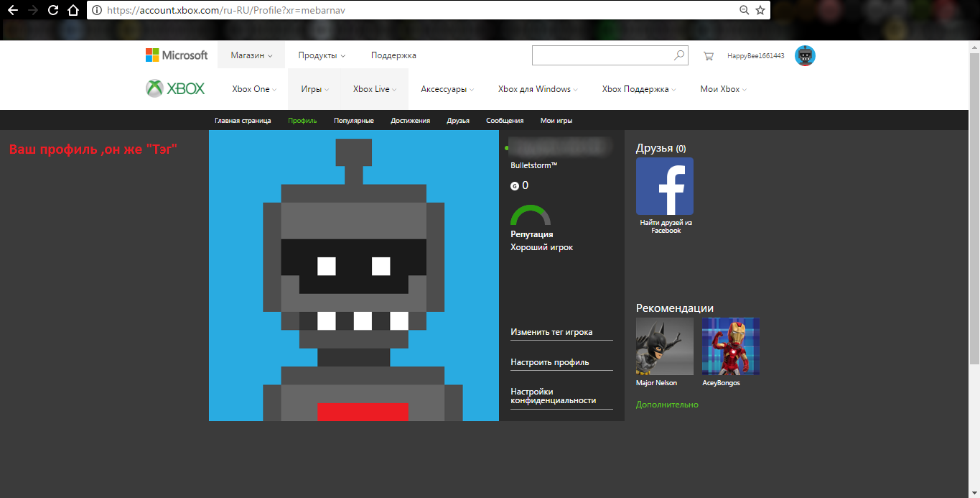Click the zoom magnifier icon in address bar
This screenshot has height=498, width=980.
pyautogui.click(x=745, y=11)
